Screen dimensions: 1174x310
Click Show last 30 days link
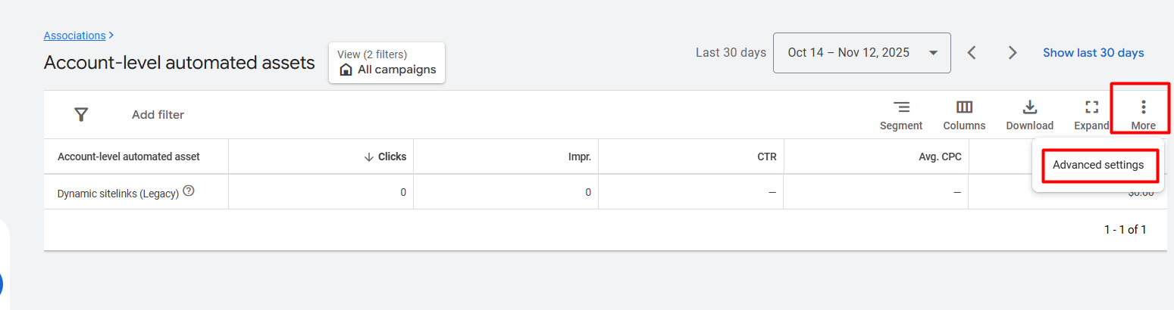pos(1093,53)
